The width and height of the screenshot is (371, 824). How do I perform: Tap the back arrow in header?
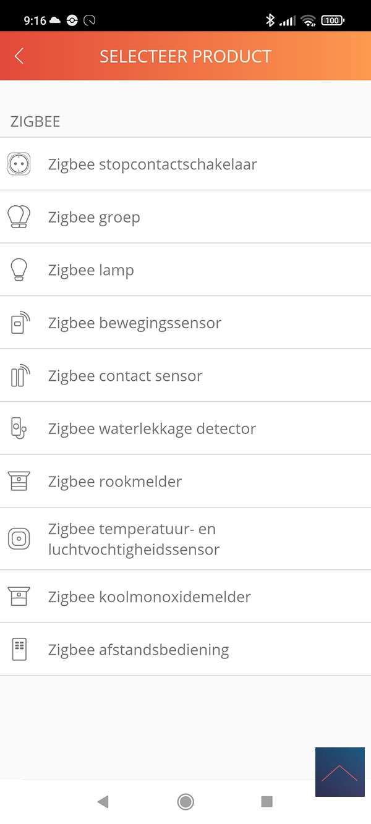[19, 56]
